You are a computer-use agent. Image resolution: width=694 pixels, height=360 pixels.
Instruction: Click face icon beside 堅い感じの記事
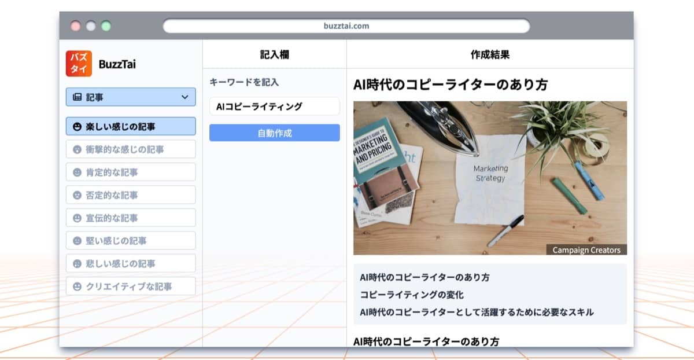(77, 241)
